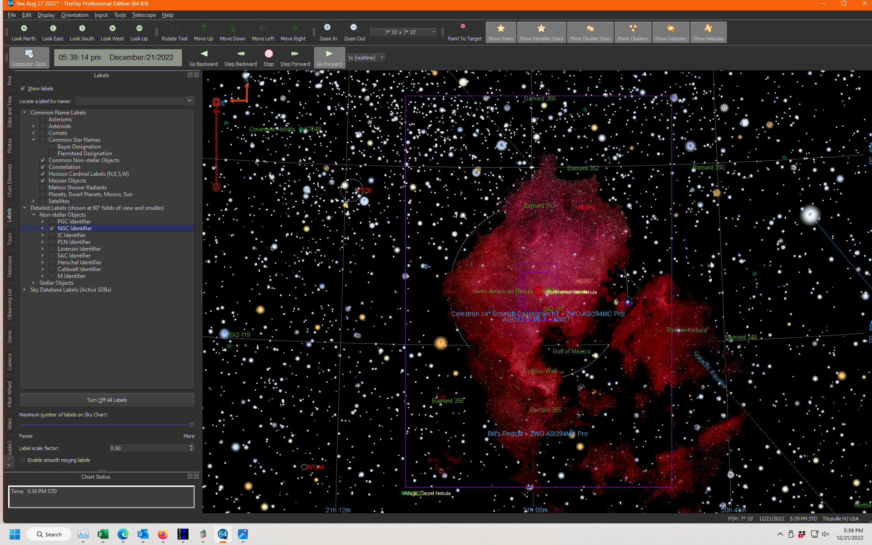This screenshot has height=545, width=872.
Task: Switch to the Chart Elements side tab
Action: coord(10,181)
